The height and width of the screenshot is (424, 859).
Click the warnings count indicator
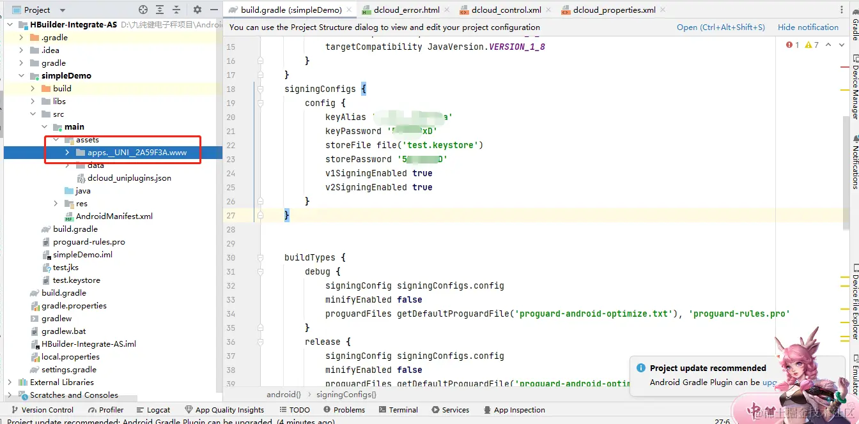click(812, 45)
